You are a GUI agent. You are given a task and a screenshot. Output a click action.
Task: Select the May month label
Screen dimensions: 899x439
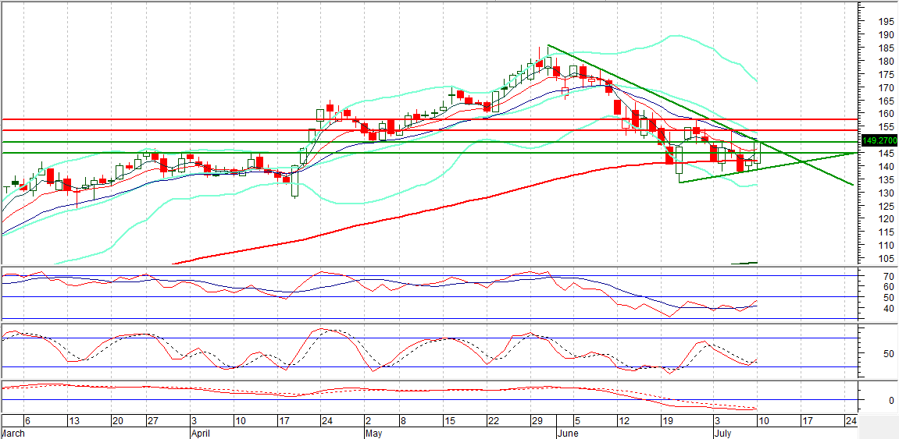(x=373, y=434)
